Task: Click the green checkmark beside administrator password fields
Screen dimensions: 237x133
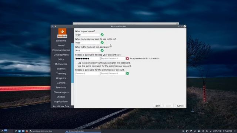Action: coord(127,74)
